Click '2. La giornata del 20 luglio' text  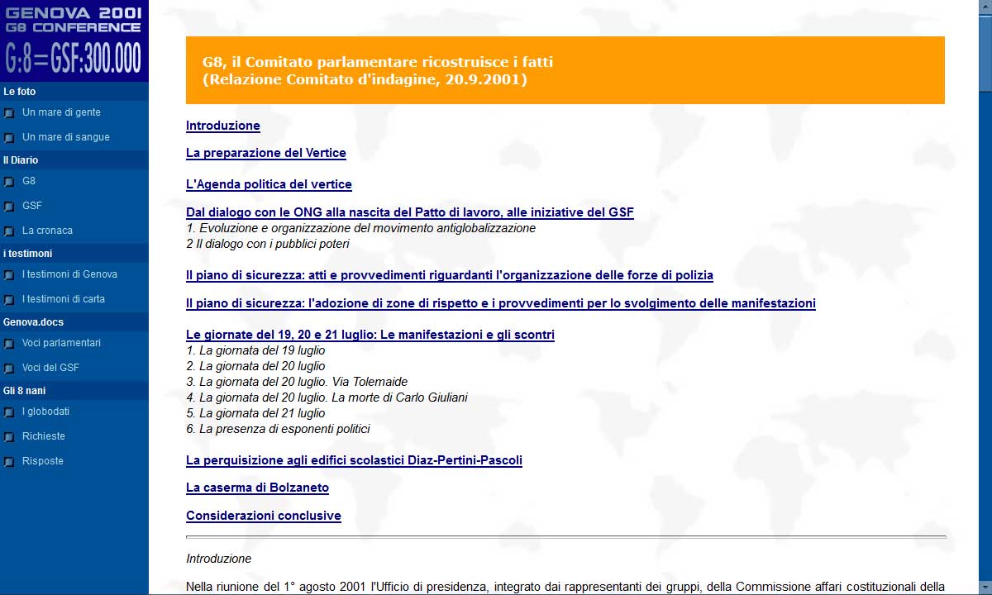click(255, 366)
